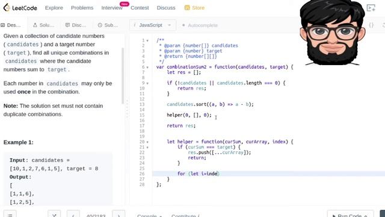Collapse the comment block at line 1
Screen dimensions: 385x217
pyautogui.click(x=147, y=40)
